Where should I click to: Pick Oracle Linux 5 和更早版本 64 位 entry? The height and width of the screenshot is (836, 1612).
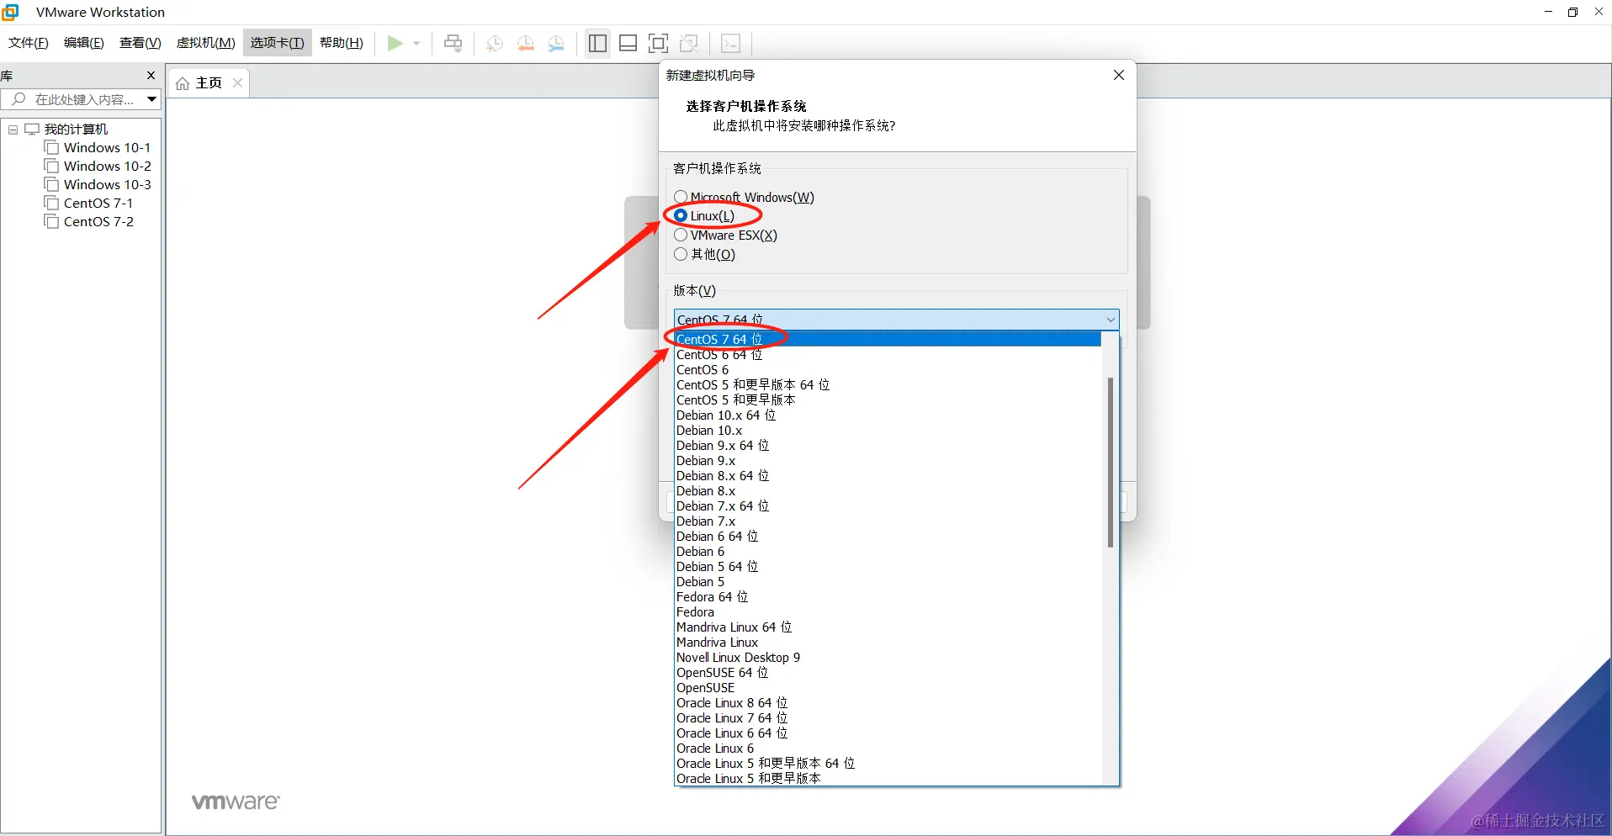pyautogui.click(x=888, y=764)
